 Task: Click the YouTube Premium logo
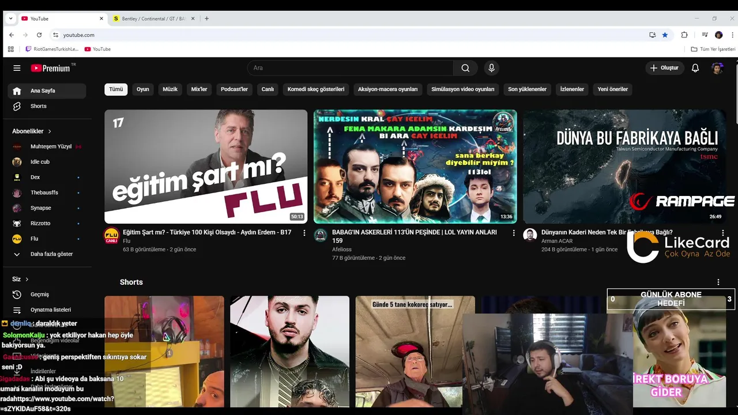click(x=51, y=68)
